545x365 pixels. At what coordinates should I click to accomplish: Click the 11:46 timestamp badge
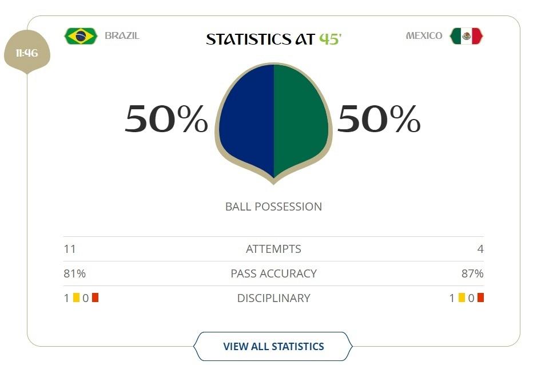point(27,52)
